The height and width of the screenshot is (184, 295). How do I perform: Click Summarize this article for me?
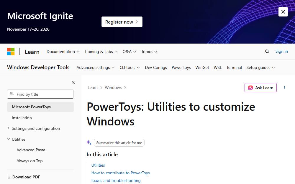pos(119,143)
